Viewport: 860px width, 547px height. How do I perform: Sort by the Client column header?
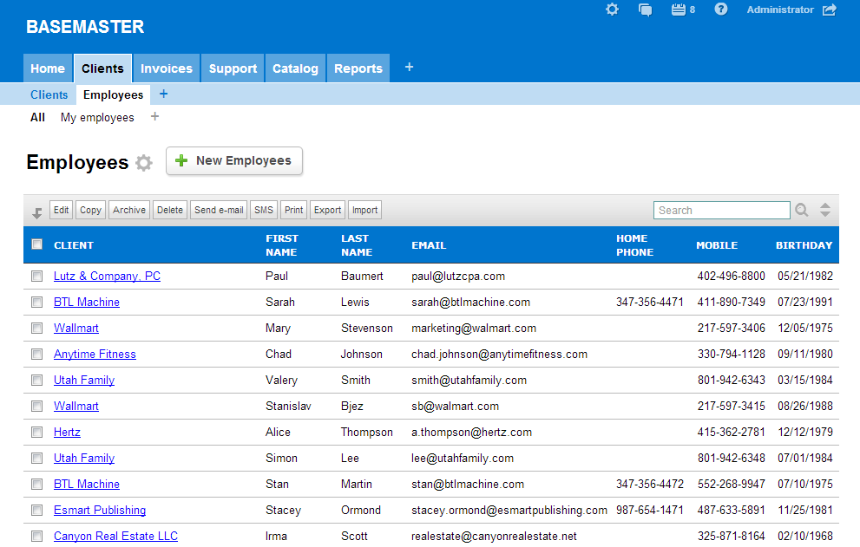coord(74,245)
